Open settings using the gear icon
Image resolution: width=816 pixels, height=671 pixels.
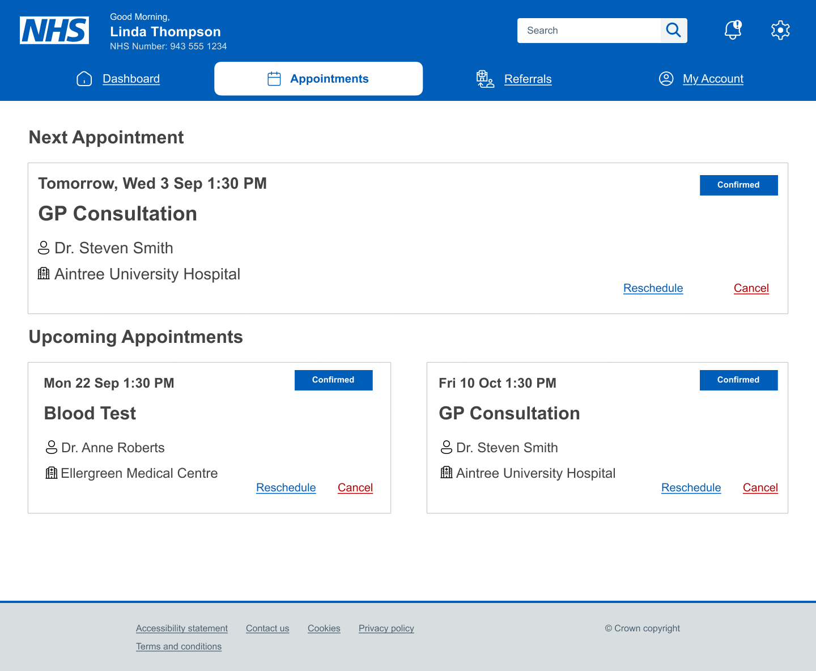click(780, 30)
